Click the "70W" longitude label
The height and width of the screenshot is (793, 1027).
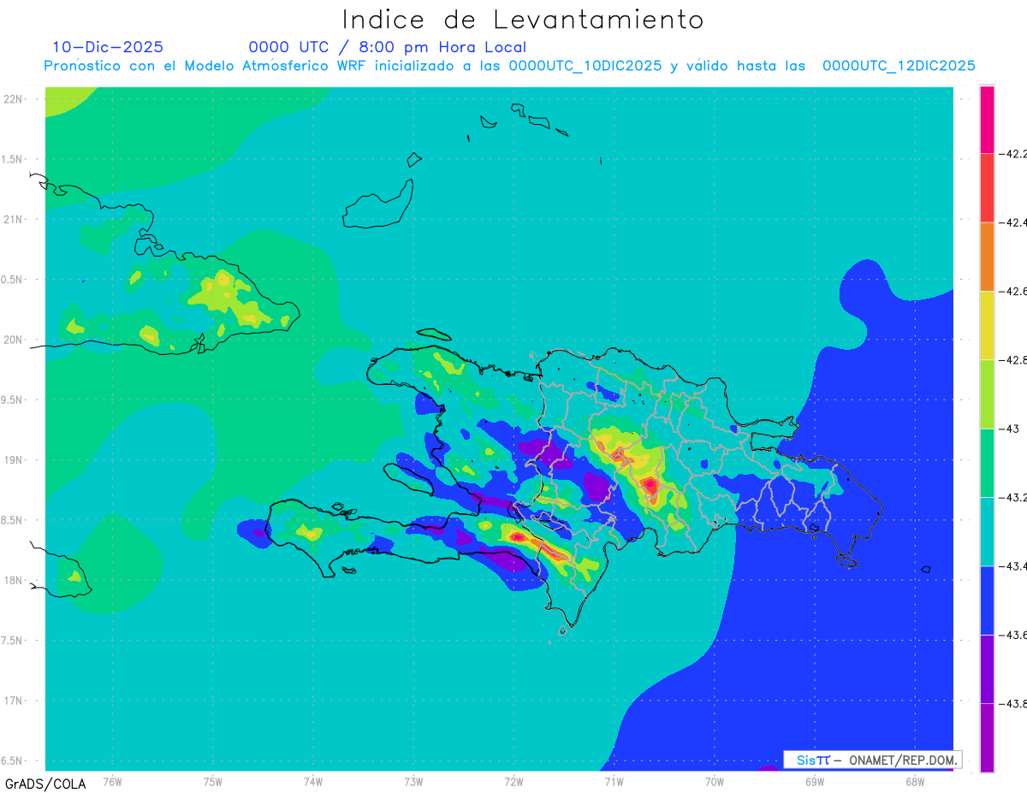point(715,781)
